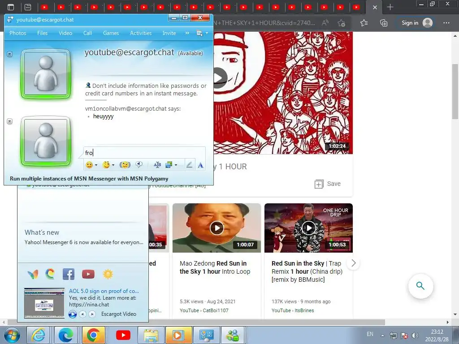459x344 pixels.
Task: Open the Photos menu in chat window
Action: 17,33
